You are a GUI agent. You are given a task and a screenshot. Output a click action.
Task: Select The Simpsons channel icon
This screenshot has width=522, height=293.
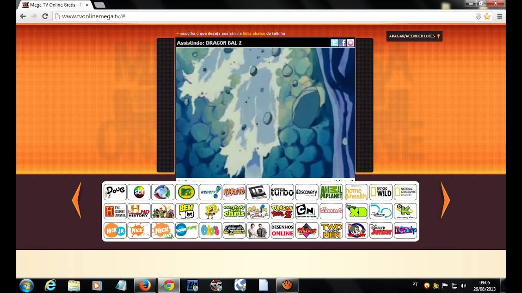258,211
